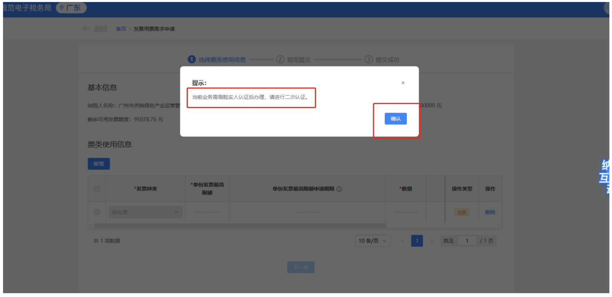
Task: Confirm the dialog with the 确认 button
Action: (x=395, y=119)
